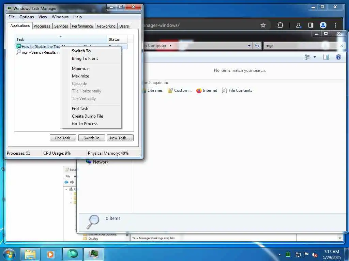Image resolution: width=349 pixels, height=261 pixels.
Task: Search again on the Internet
Action: click(x=207, y=90)
